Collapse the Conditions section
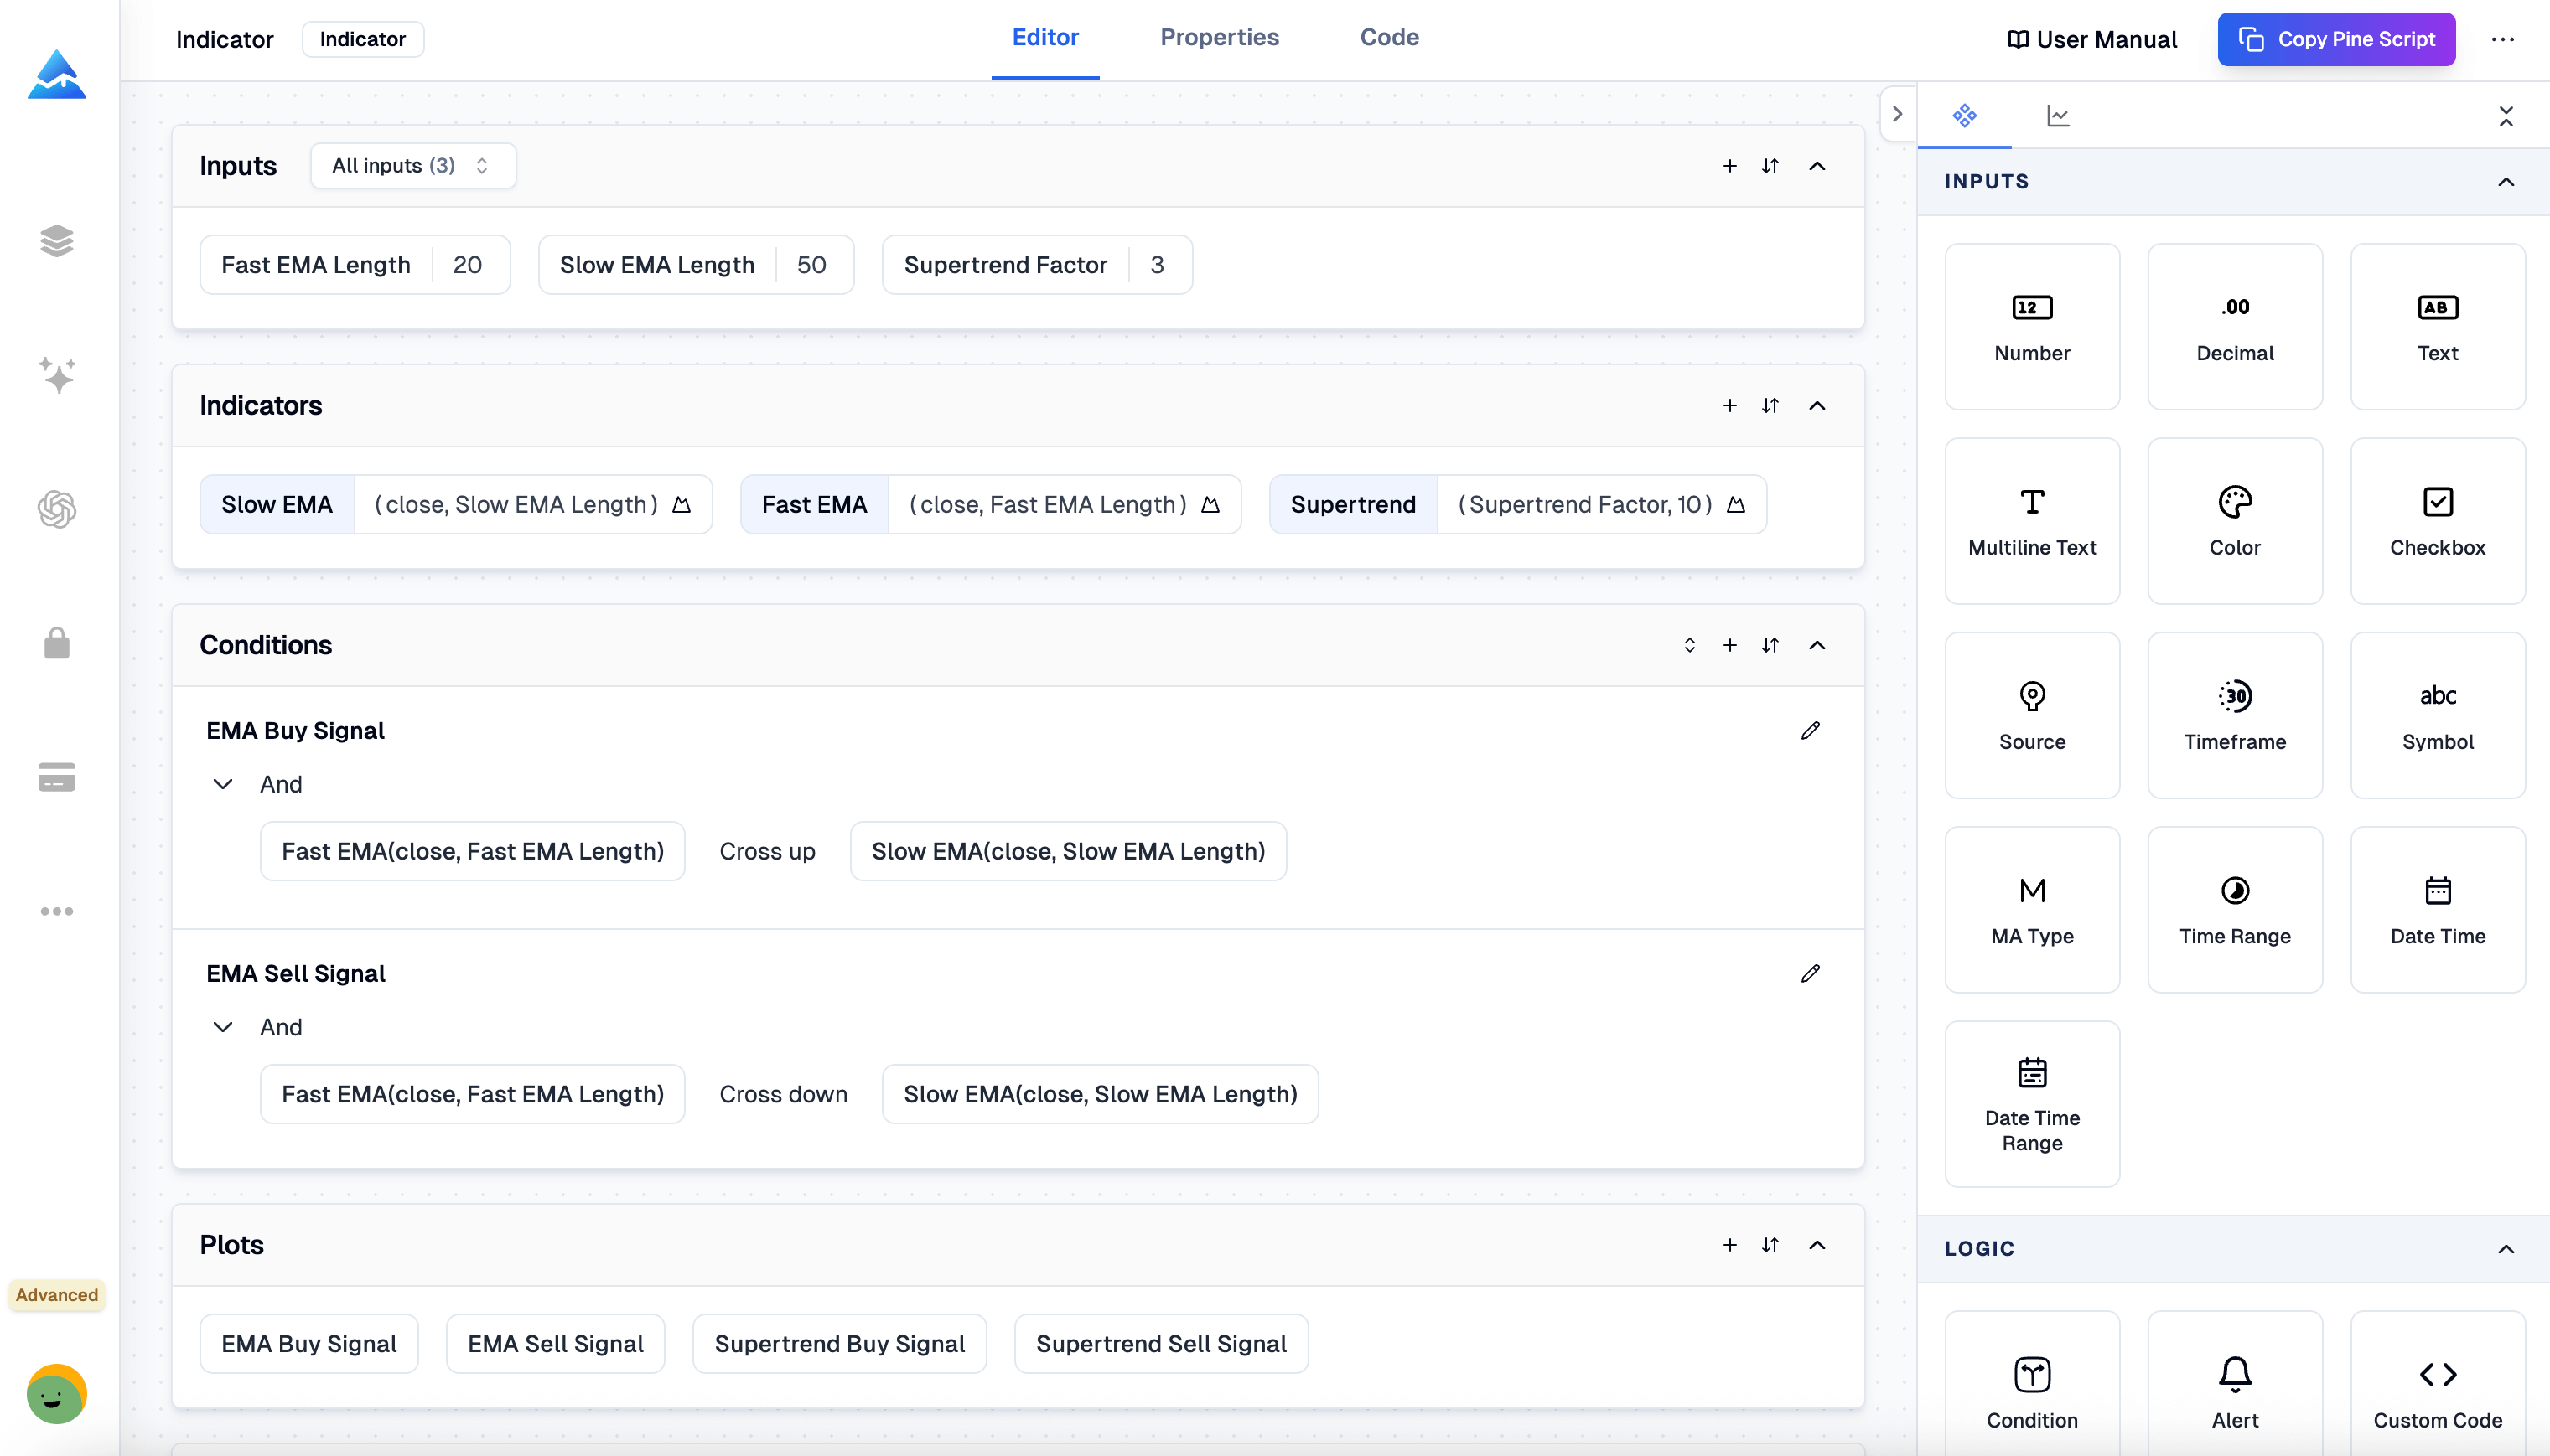Viewport: 2550px width, 1456px height. tap(1817, 645)
